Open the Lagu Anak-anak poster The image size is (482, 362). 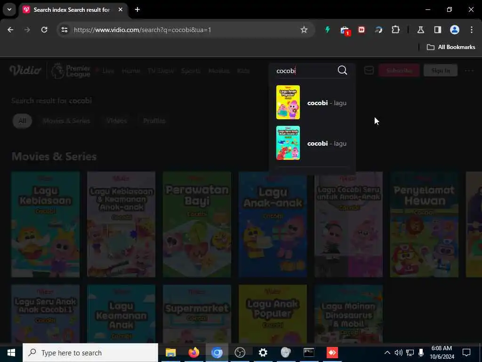coord(273,224)
